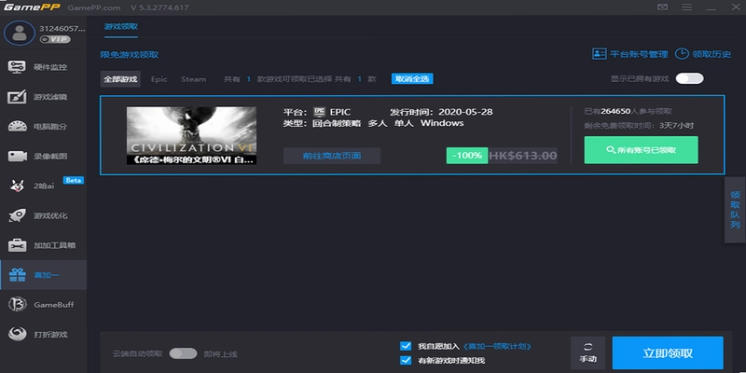Click the Civilization VI game thumbnail
746x373 pixels.
pyautogui.click(x=191, y=135)
